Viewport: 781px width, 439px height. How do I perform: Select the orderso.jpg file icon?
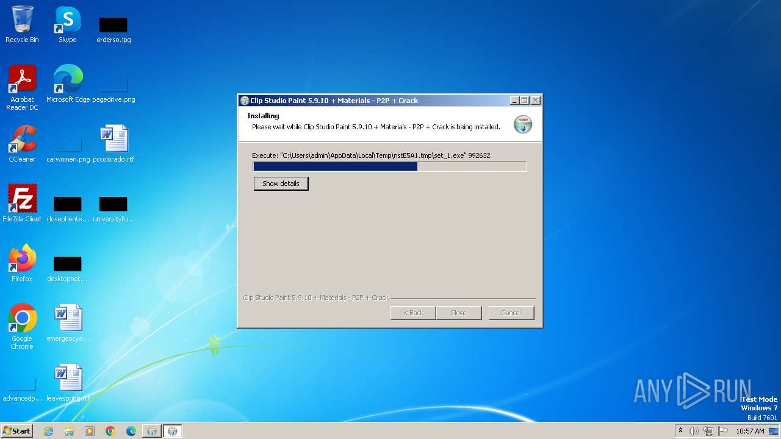(x=113, y=29)
